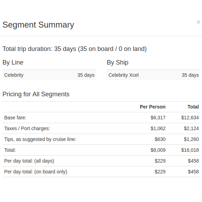The image size is (202, 202).
Task: Click 35 days in Celebrity Xcel row
Action: coord(190,75)
